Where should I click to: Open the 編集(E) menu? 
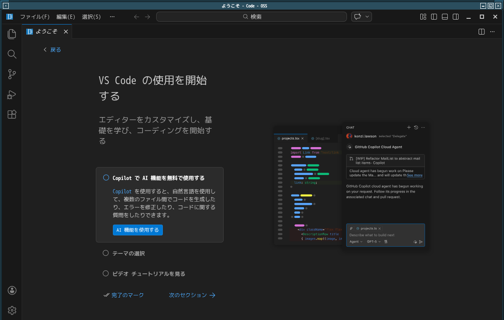(x=66, y=17)
